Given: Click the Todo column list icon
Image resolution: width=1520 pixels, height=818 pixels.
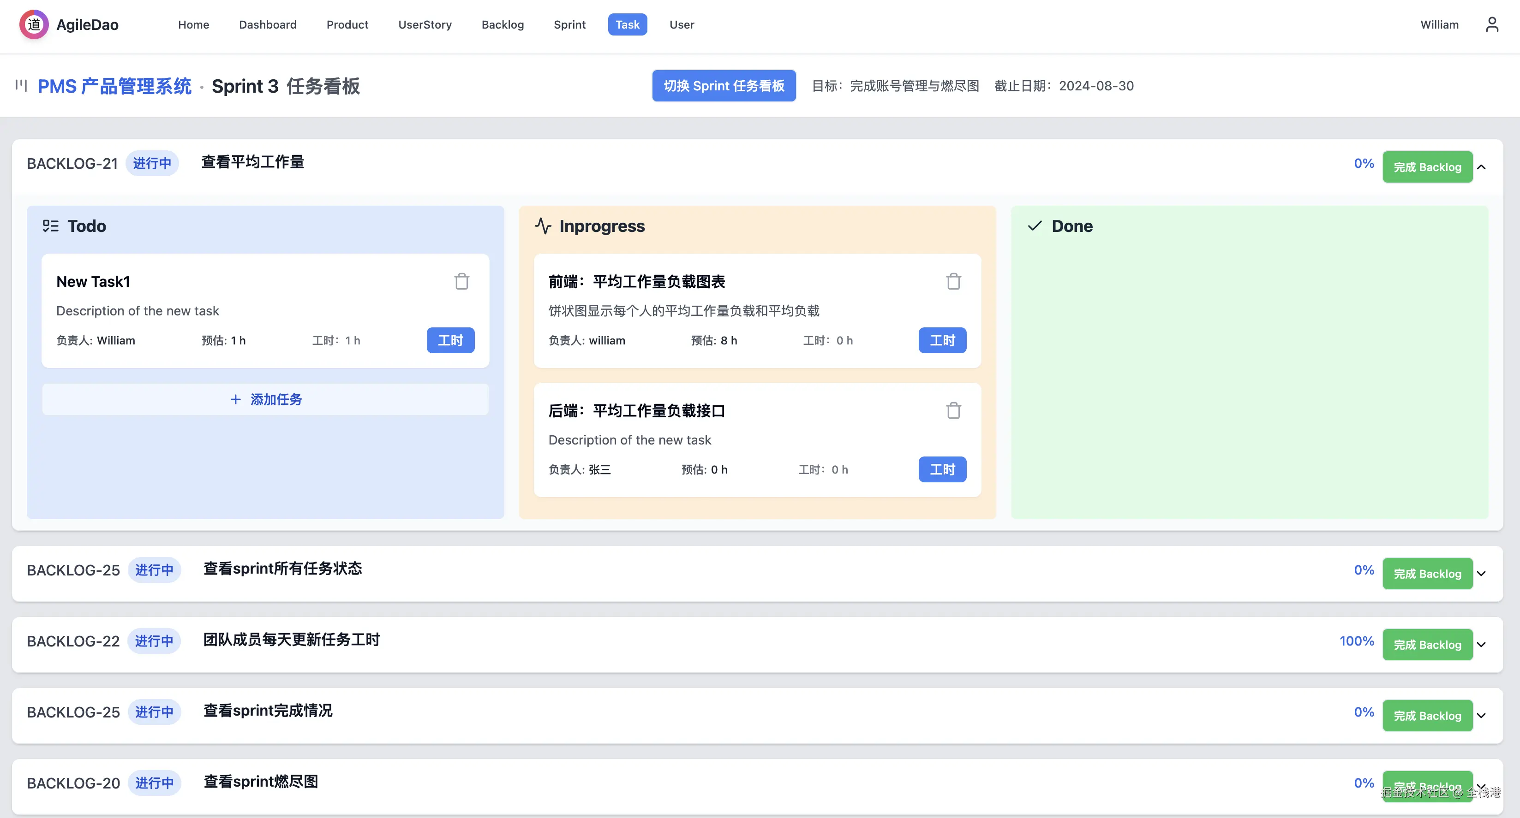Looking at the screenshot, I should 50,225.
